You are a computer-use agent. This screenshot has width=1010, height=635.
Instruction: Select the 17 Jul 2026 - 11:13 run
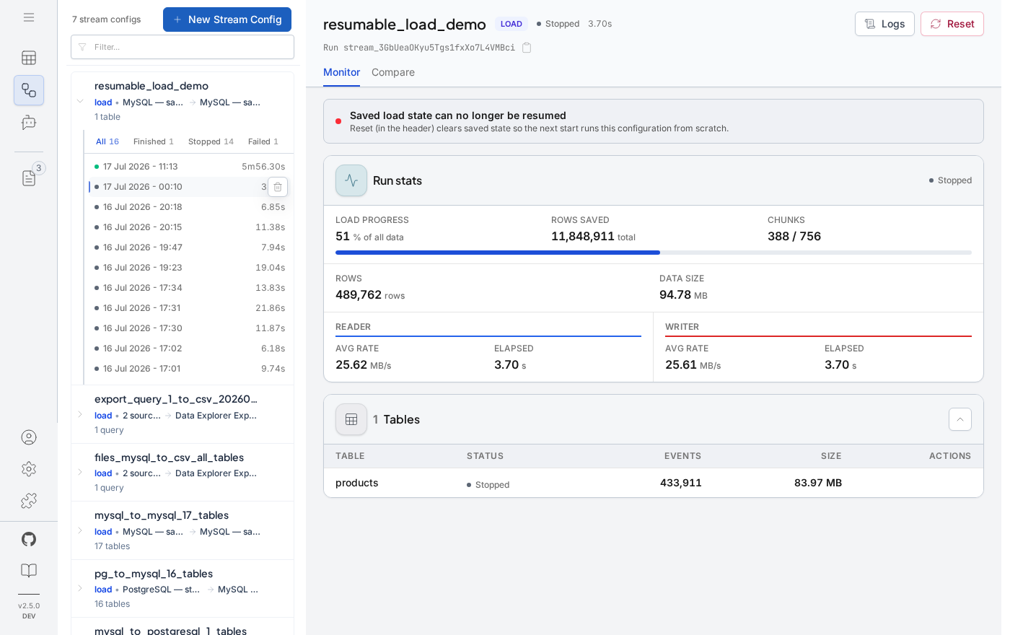pyautogui.click(x=190, y=167)
